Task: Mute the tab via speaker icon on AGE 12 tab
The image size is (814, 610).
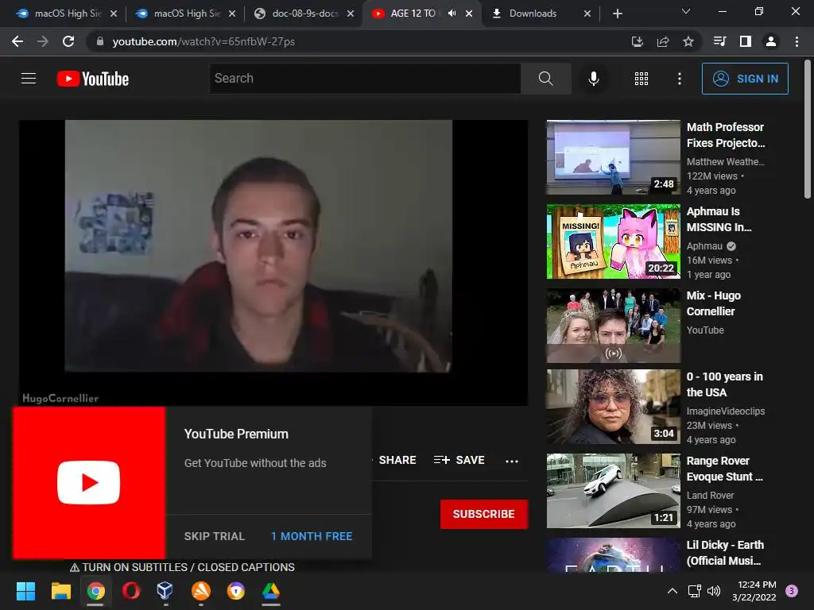Action: 452,14
